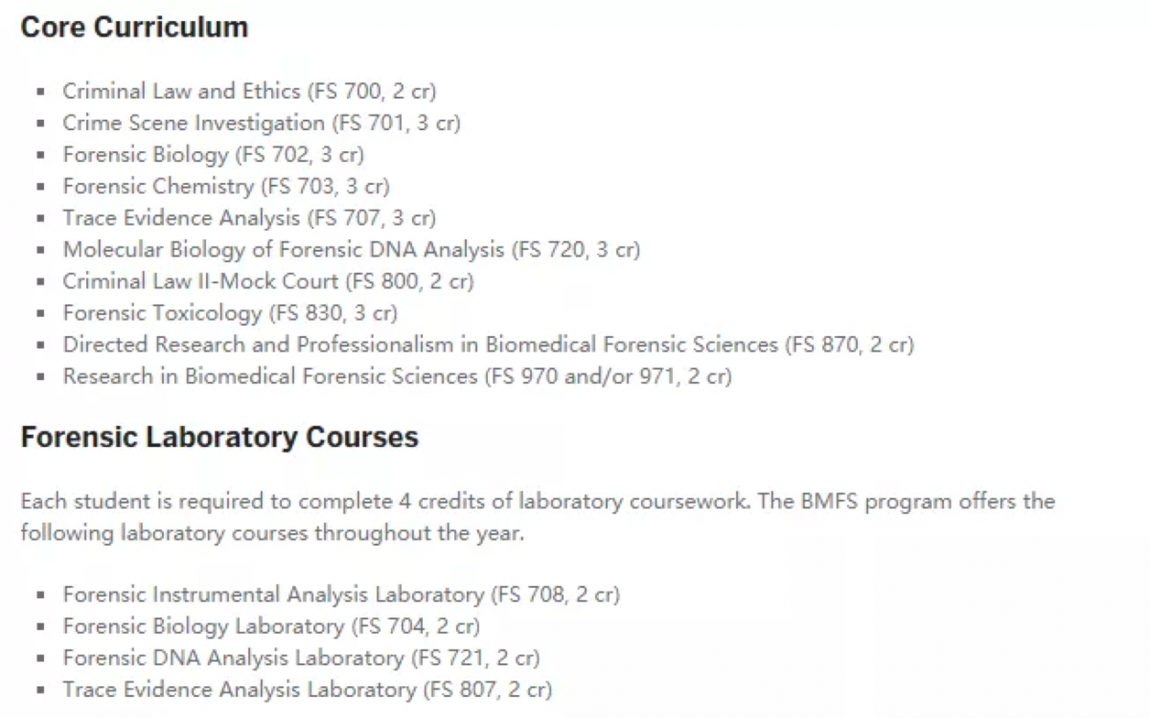Select Forensic DNA Analysis Laboratory FS 721

302,658
